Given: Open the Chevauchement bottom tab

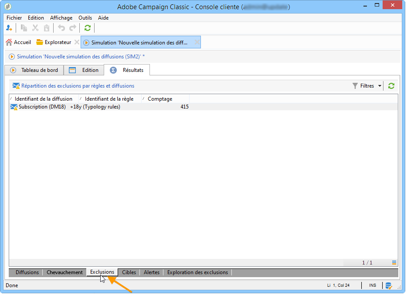Looking at the screenshot, I should coord(64,272).
